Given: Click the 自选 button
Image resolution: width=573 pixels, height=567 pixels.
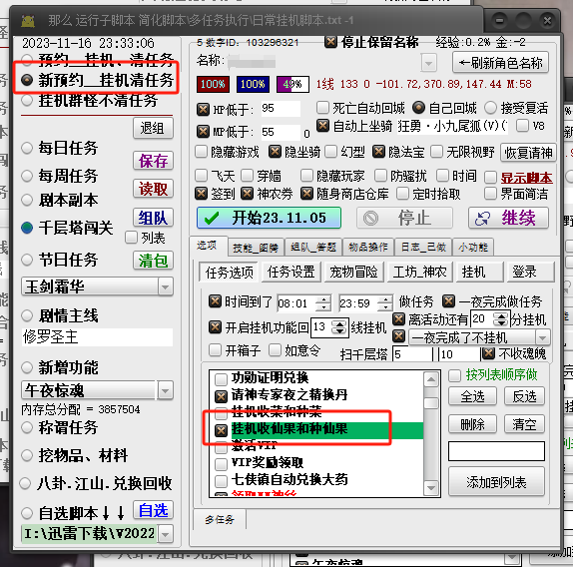Looking at the screenshot, I should pos(153,510).
